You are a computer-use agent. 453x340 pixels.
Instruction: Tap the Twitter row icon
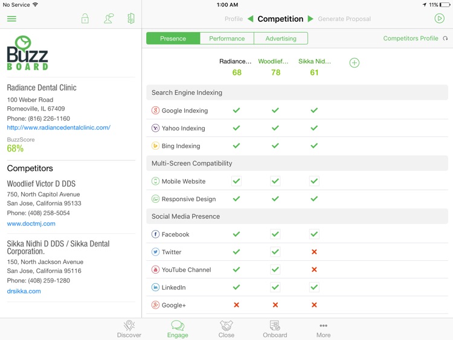click(x=155, y=252)
